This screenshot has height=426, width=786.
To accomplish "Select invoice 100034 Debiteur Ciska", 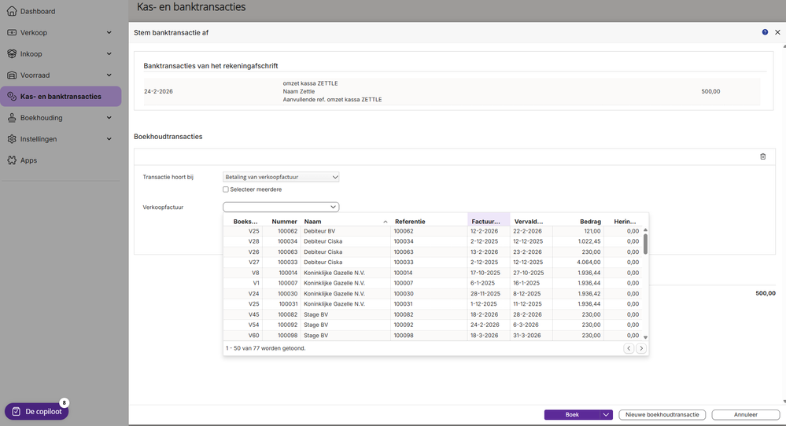I will coord(433,241).
